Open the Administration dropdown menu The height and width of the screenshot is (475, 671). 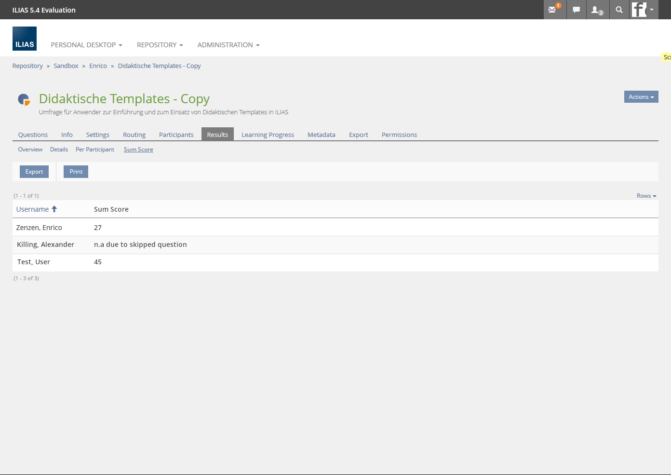click(x=228, y=45)
